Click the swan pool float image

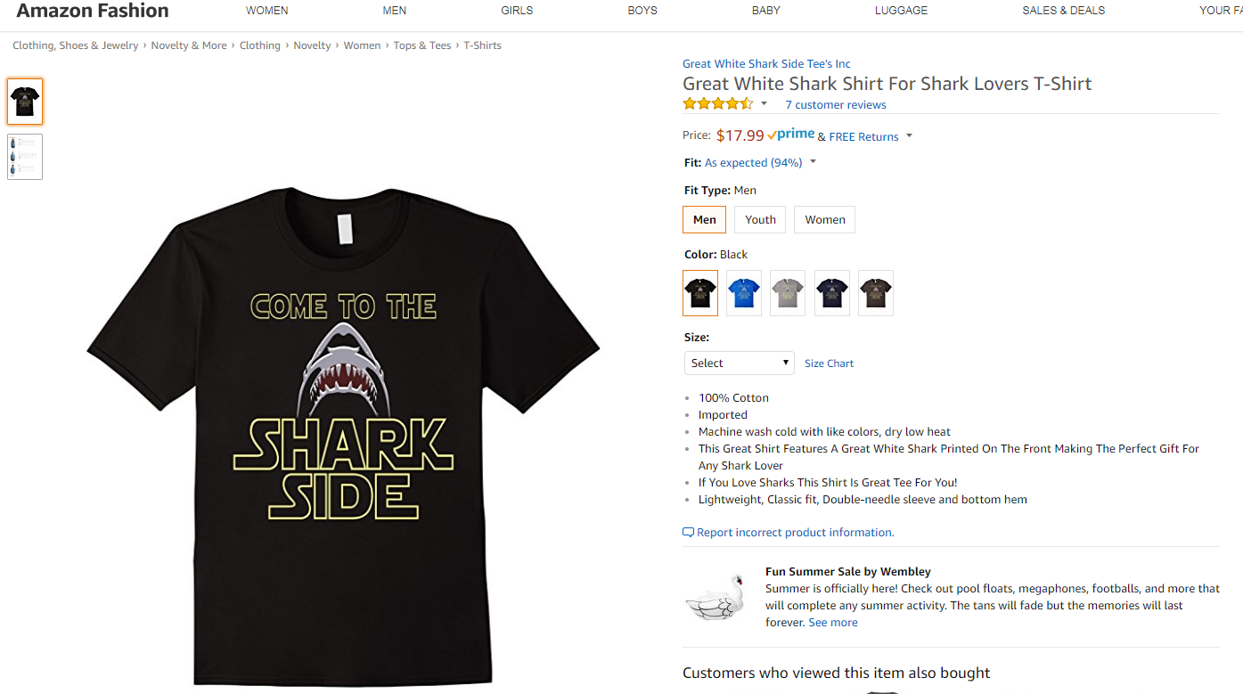(715, 599)
